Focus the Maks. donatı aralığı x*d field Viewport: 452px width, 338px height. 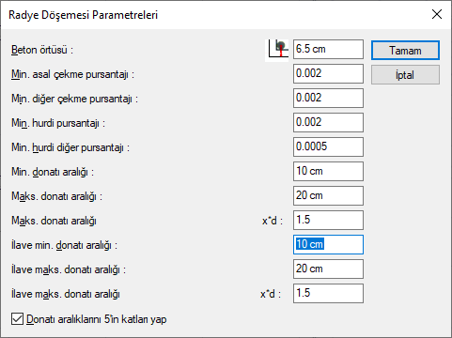coord(328,220)
